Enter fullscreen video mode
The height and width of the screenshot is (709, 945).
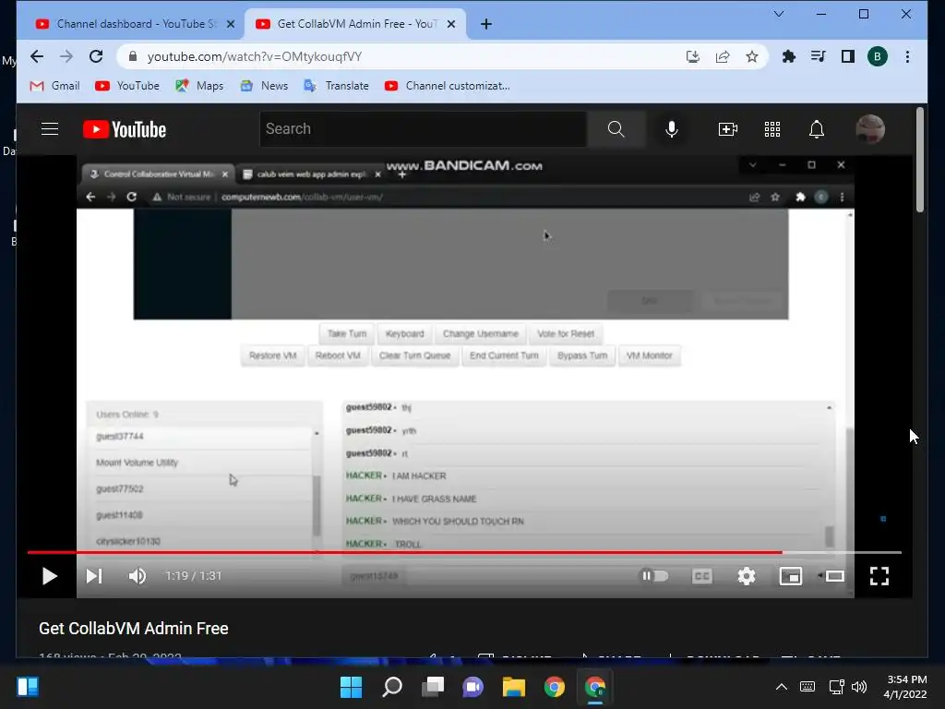pyautogui.click(x=879, y=576)
